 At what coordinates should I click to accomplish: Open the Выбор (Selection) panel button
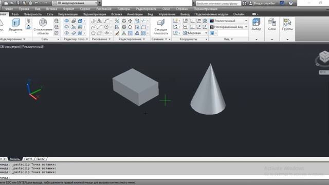256,25
